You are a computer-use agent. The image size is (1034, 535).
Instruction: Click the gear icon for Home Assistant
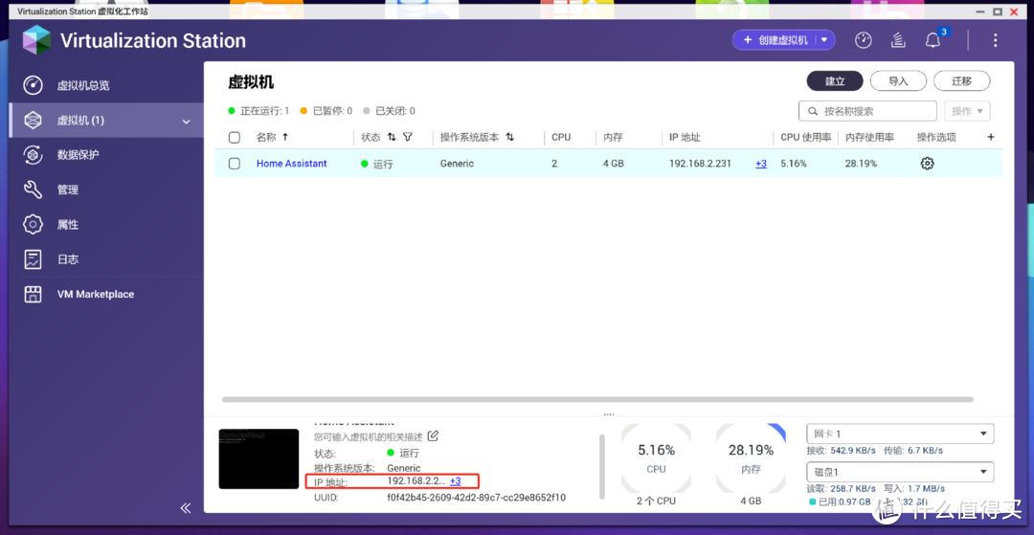pyautogui.click(x=927, y=164)
